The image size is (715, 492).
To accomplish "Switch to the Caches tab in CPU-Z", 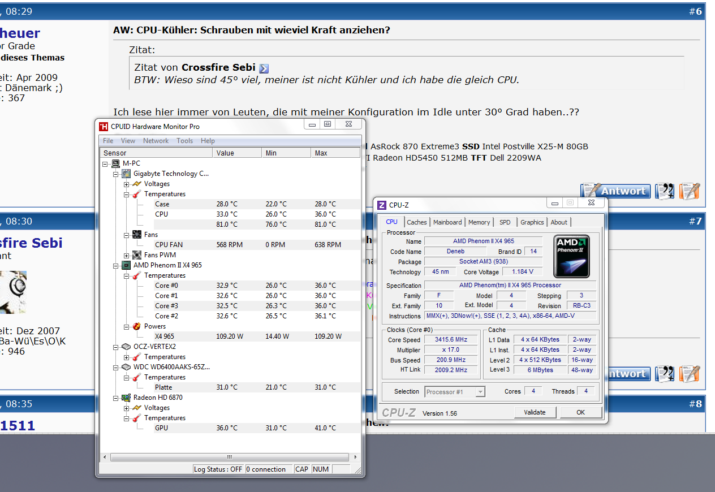I will point(417,222).
